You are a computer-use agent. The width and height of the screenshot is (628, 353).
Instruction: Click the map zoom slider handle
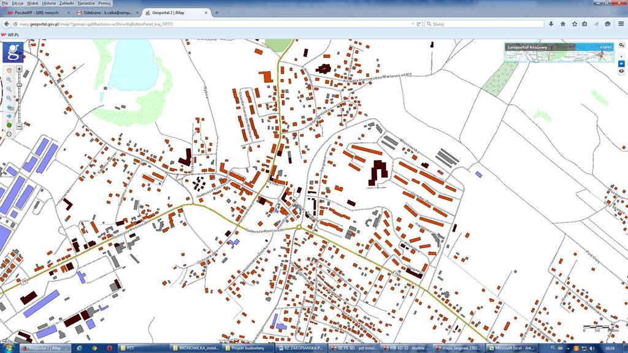(19, 85)
